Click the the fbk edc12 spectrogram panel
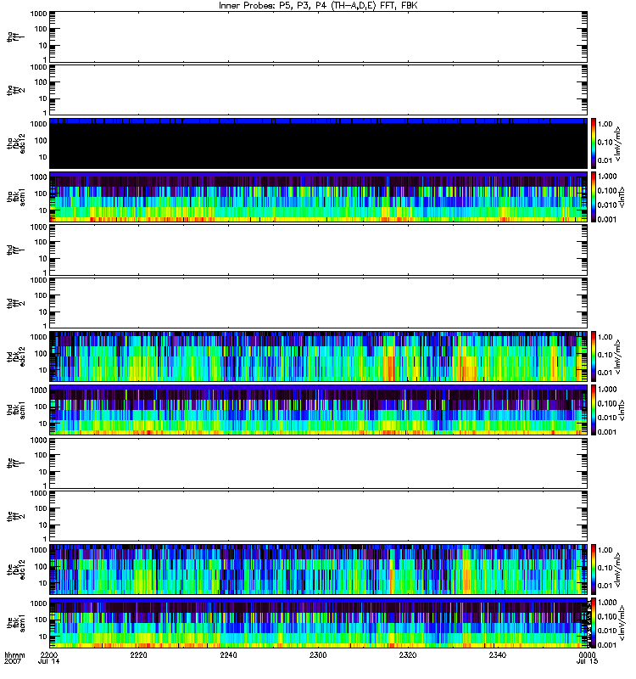This screenshot has height=679, width=636. click(x=318, y=570)
